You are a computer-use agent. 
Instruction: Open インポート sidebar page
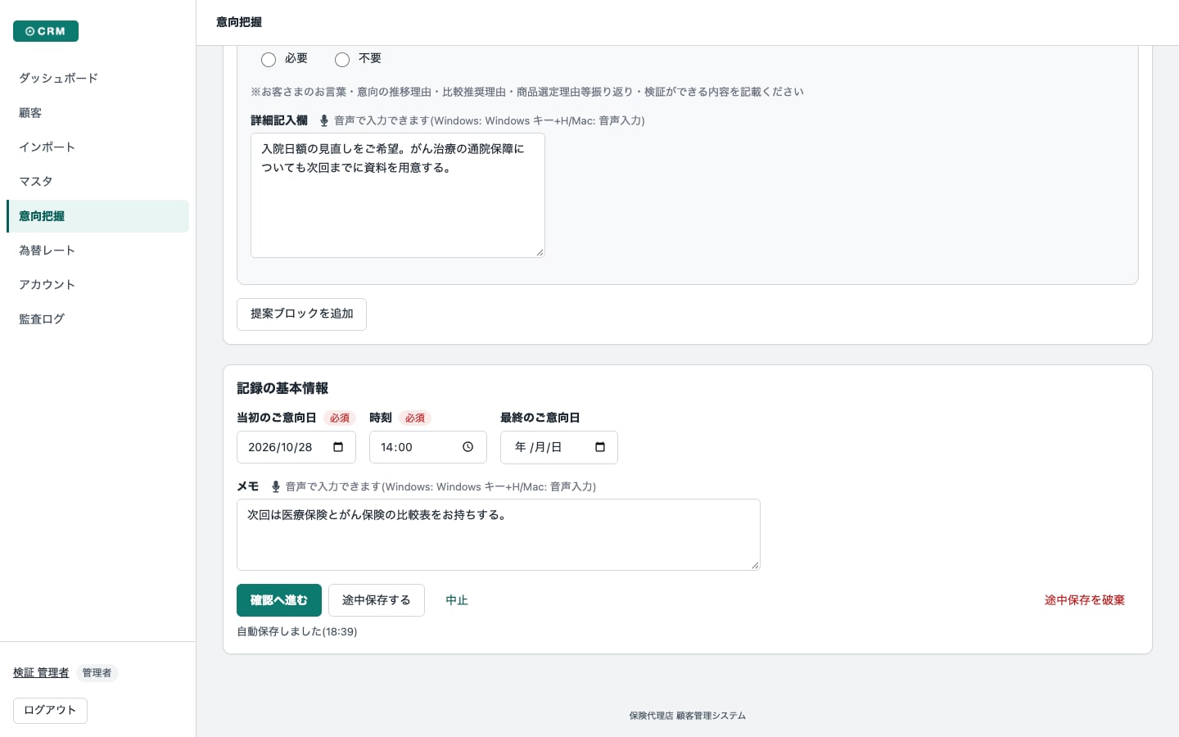click(x=97, y=147)
